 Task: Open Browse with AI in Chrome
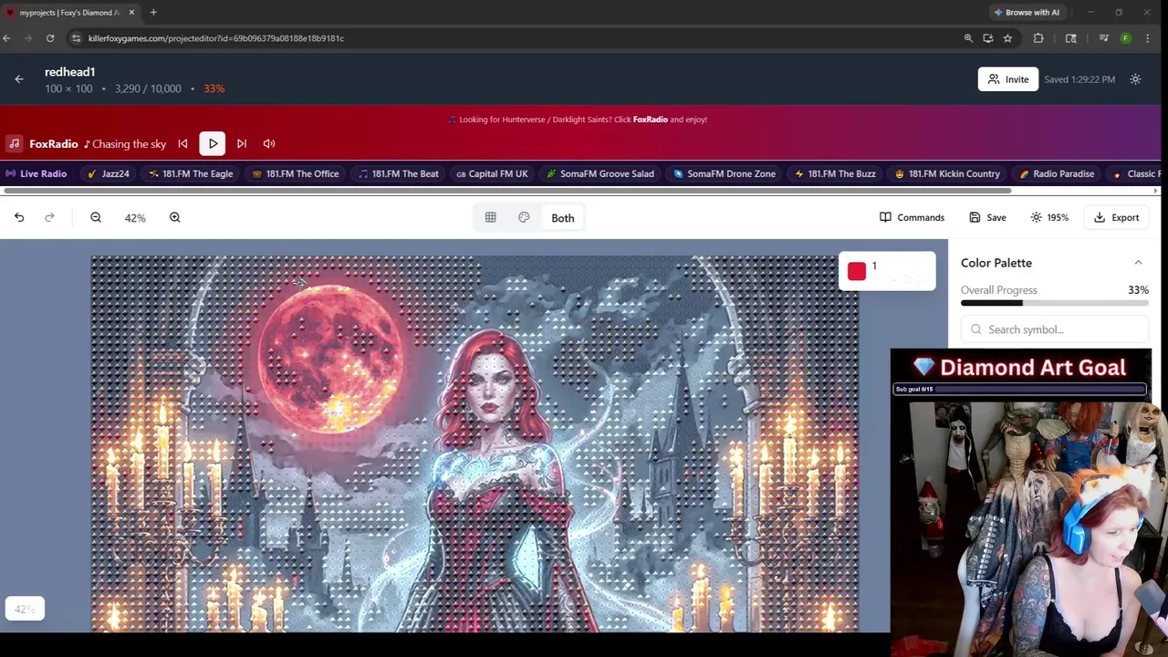[x=1027, y=12]
